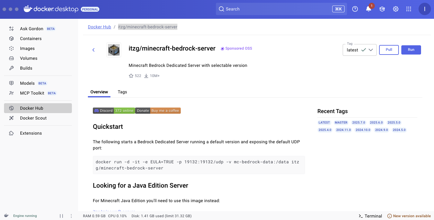Click the Donate Buy me a coffee badge
The height and width of the screenshot is (220, 434).
[x=158, y=111]
